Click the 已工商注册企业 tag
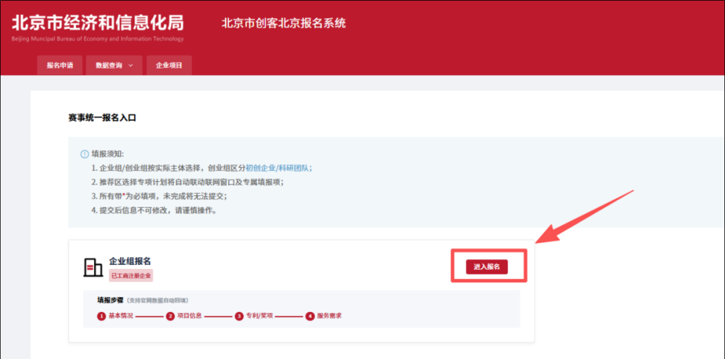The height and width of the screenshot is (359, 725). tap(131, 276)
